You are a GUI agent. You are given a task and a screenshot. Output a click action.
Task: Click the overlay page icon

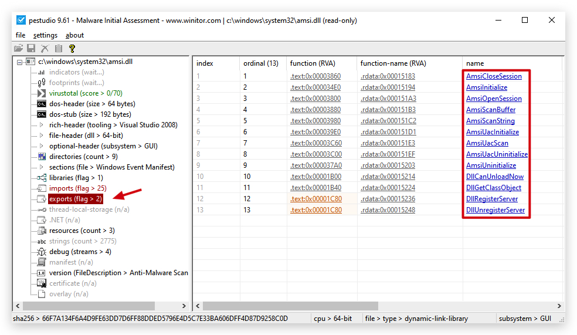[42, 294]
